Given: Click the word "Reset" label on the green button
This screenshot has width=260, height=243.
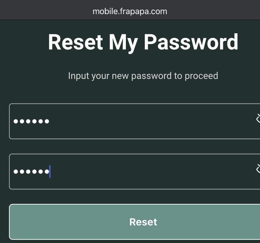Looking at the screenshot, I should tap(143, 222).
